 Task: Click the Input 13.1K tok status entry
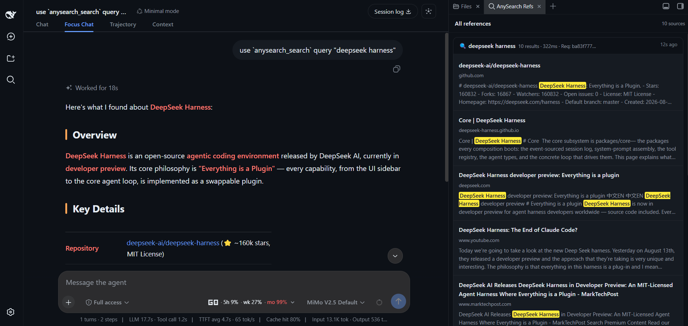[x=349, y=319]
